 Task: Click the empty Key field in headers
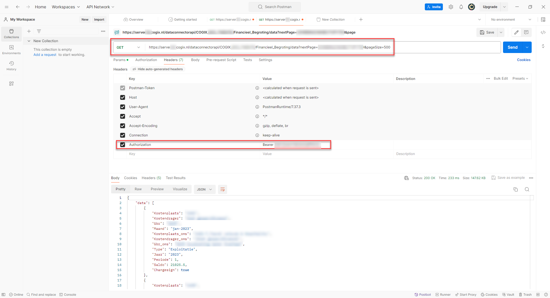pos(193,154)
